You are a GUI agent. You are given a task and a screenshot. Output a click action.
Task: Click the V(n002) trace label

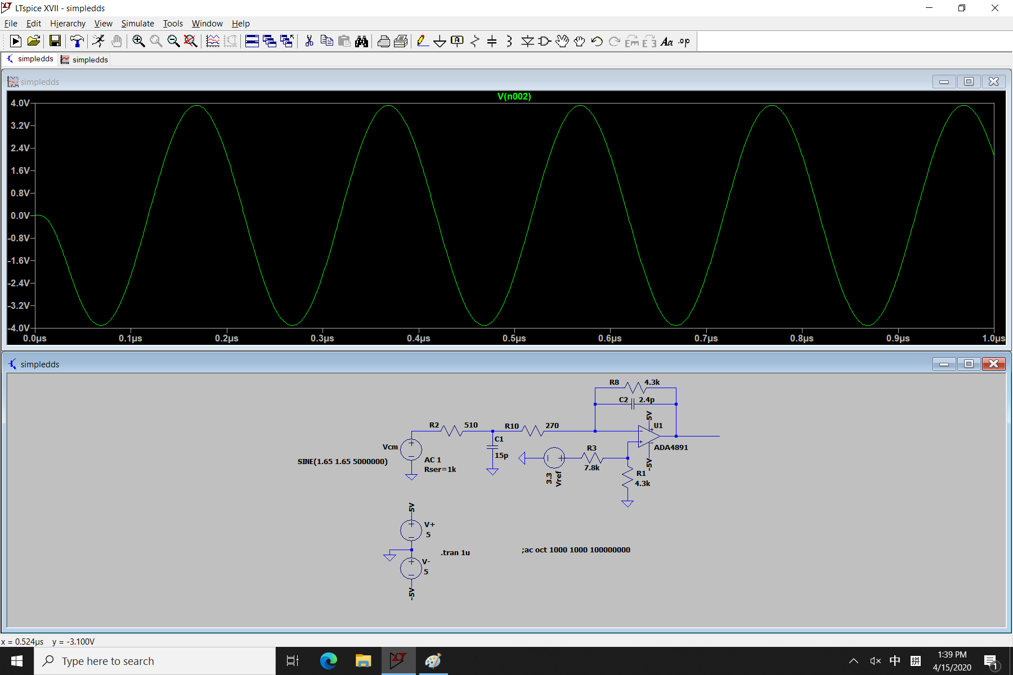514,96
